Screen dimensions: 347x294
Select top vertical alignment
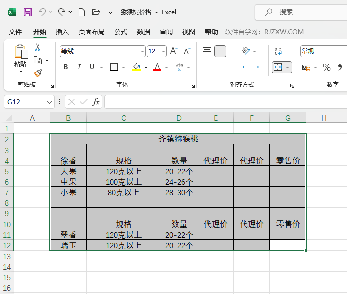pos(207,50)
